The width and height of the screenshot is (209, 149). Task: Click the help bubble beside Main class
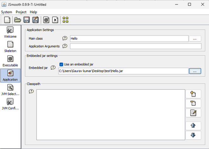click(65, 38)
